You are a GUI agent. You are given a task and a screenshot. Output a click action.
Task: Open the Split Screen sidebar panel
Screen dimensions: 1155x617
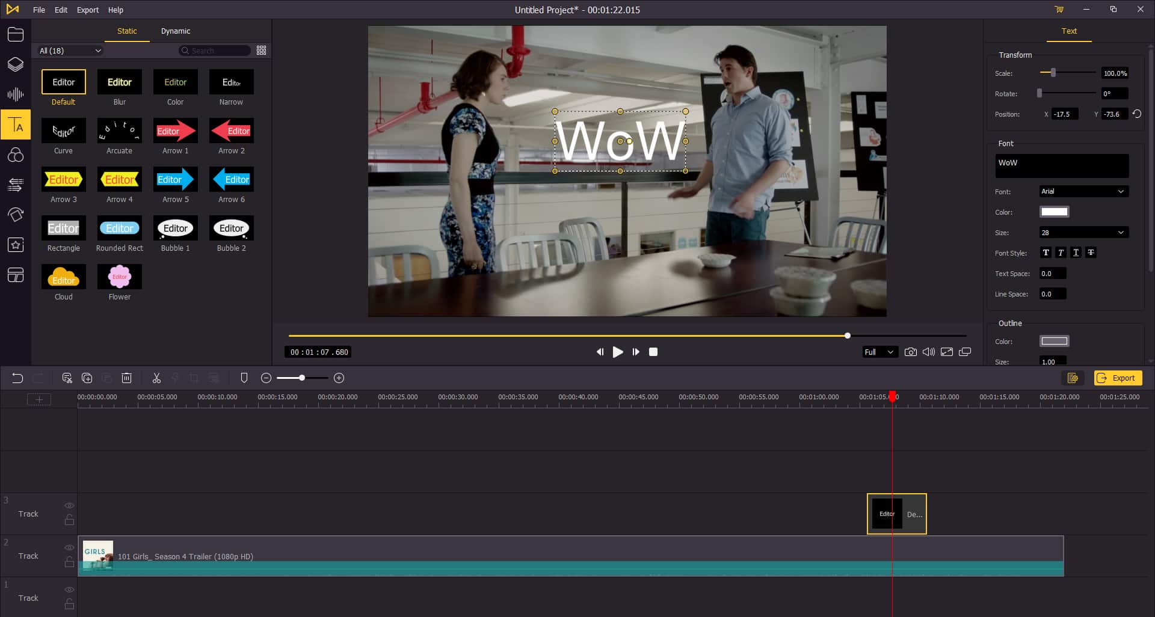[x=16, y=275]
